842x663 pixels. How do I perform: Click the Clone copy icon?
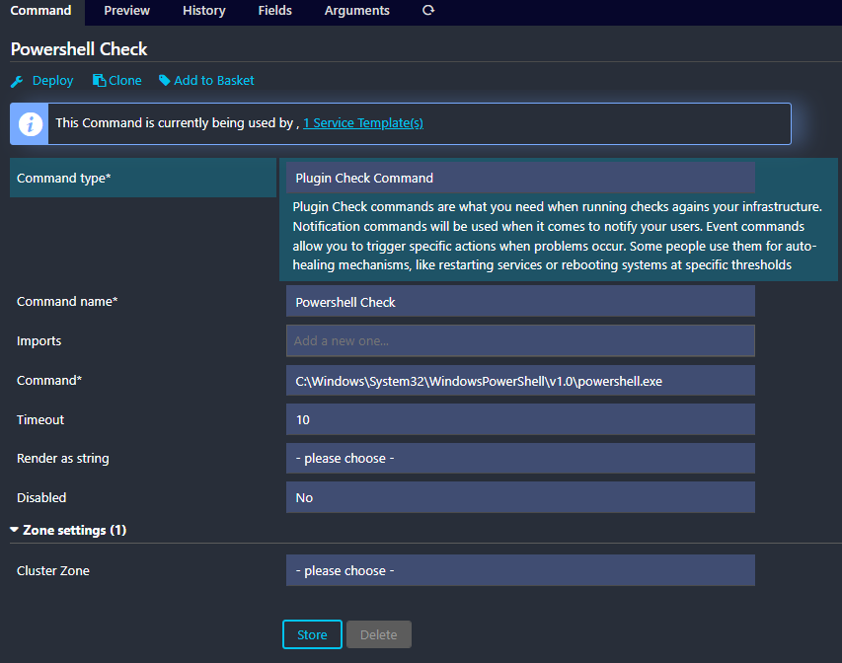coord(100,81)
